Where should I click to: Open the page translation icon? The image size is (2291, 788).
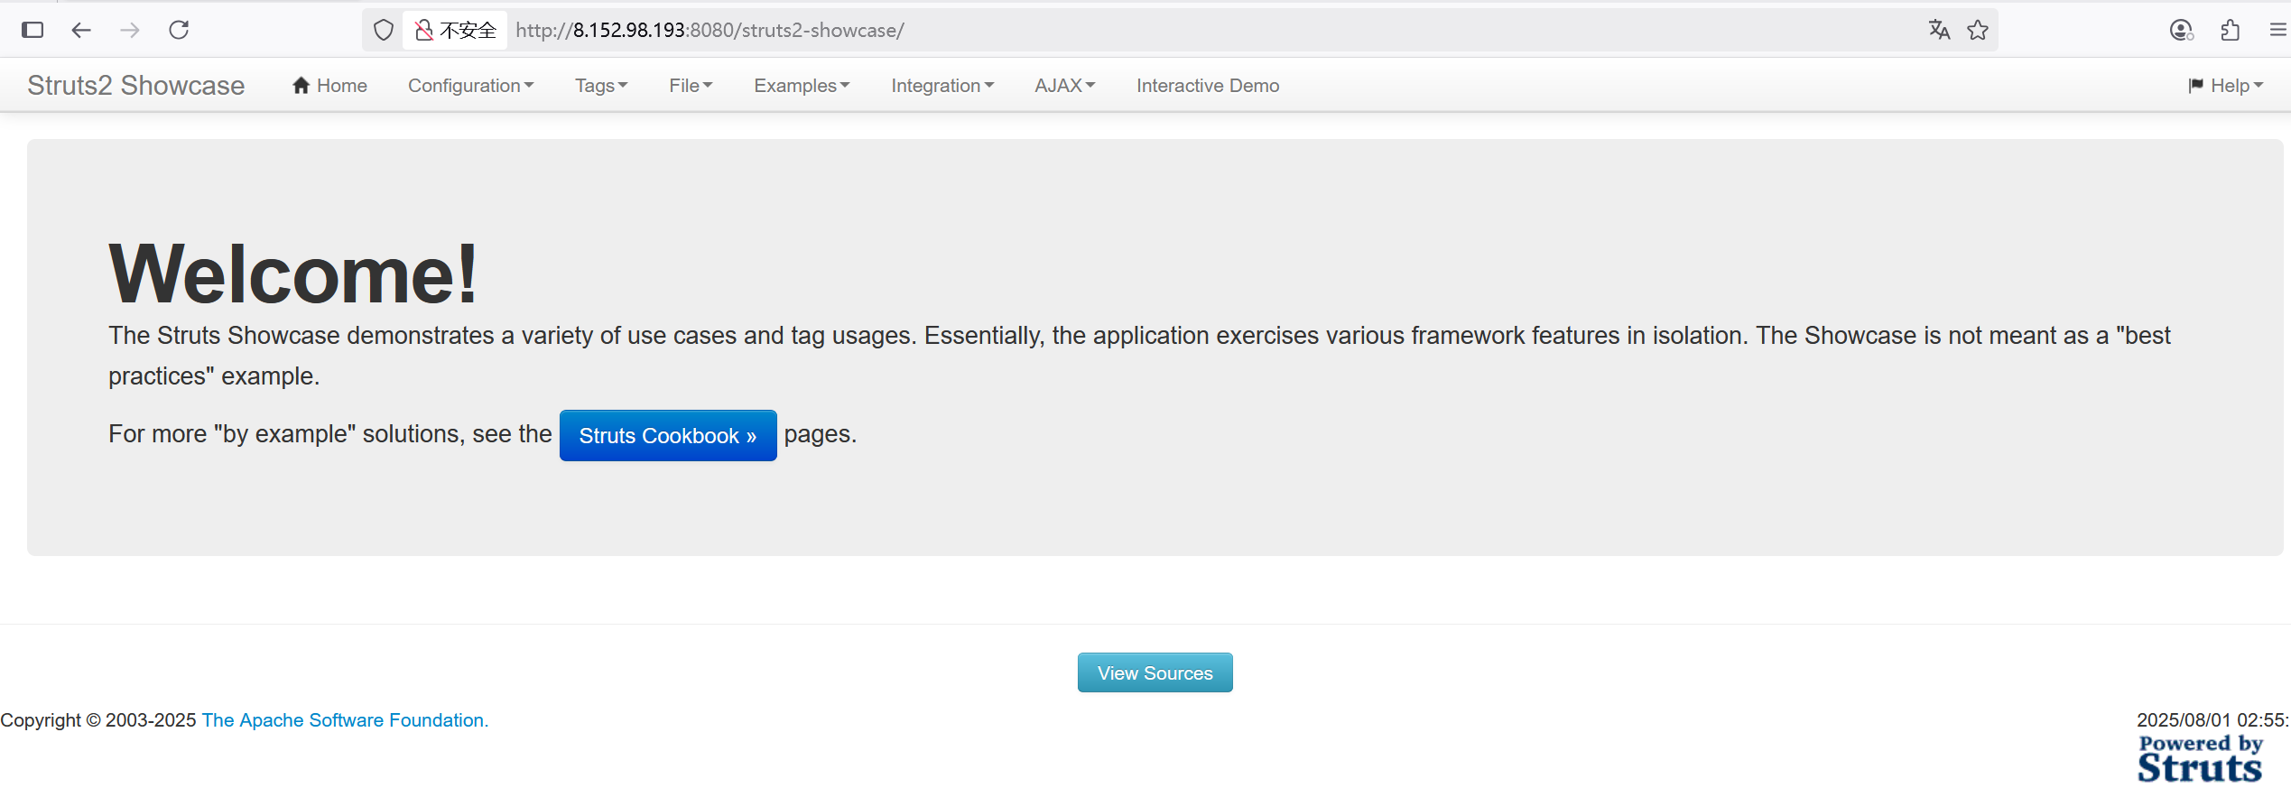point(1939,30)
